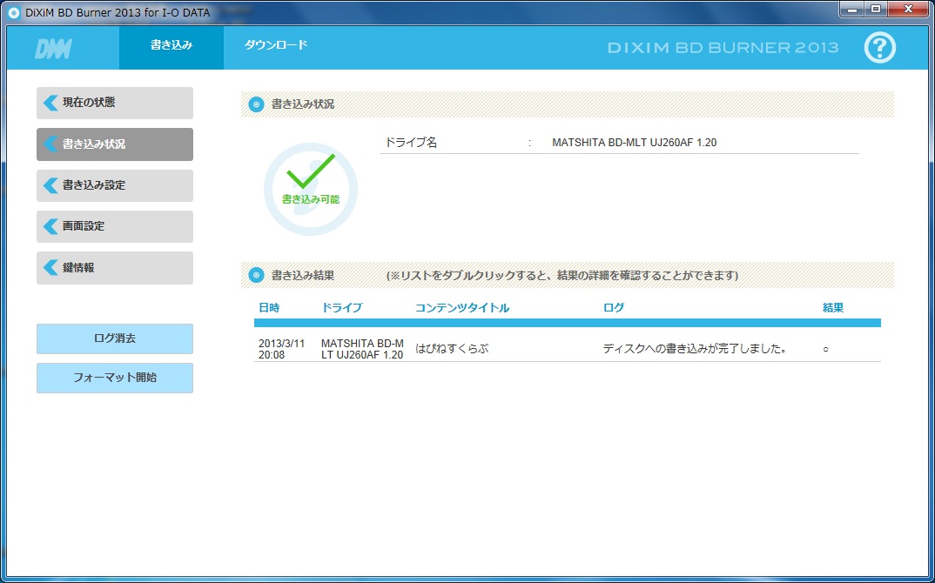This screenshot has height=583, width=935.
Task: Minimize the DiXiM BD Burner window
Action: pos(852,9)
